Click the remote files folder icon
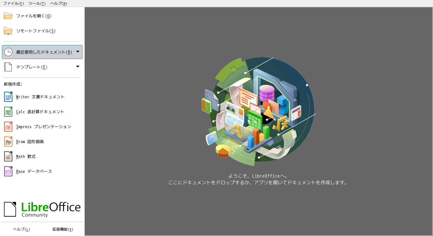Screen dimensions: 433x236 pos(8,31)
